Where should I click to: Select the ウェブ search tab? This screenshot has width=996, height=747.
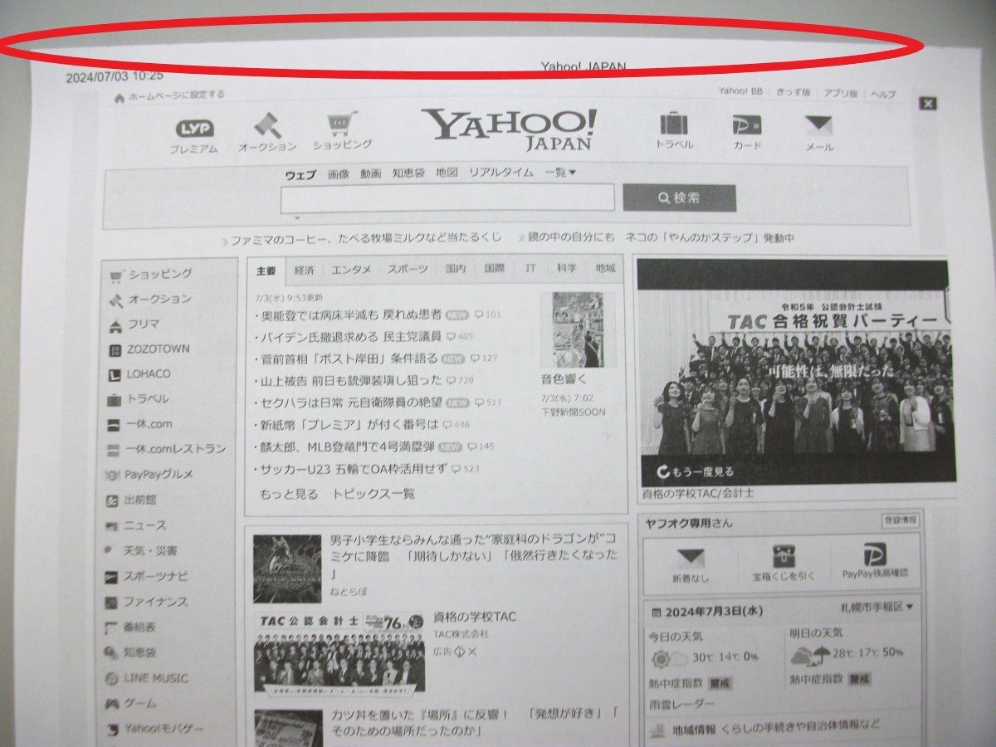[300, 174]
